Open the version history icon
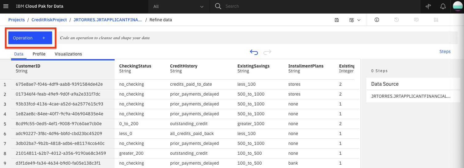Image resolution: width=464 pixels, height=168 pixels. point(397,20)
